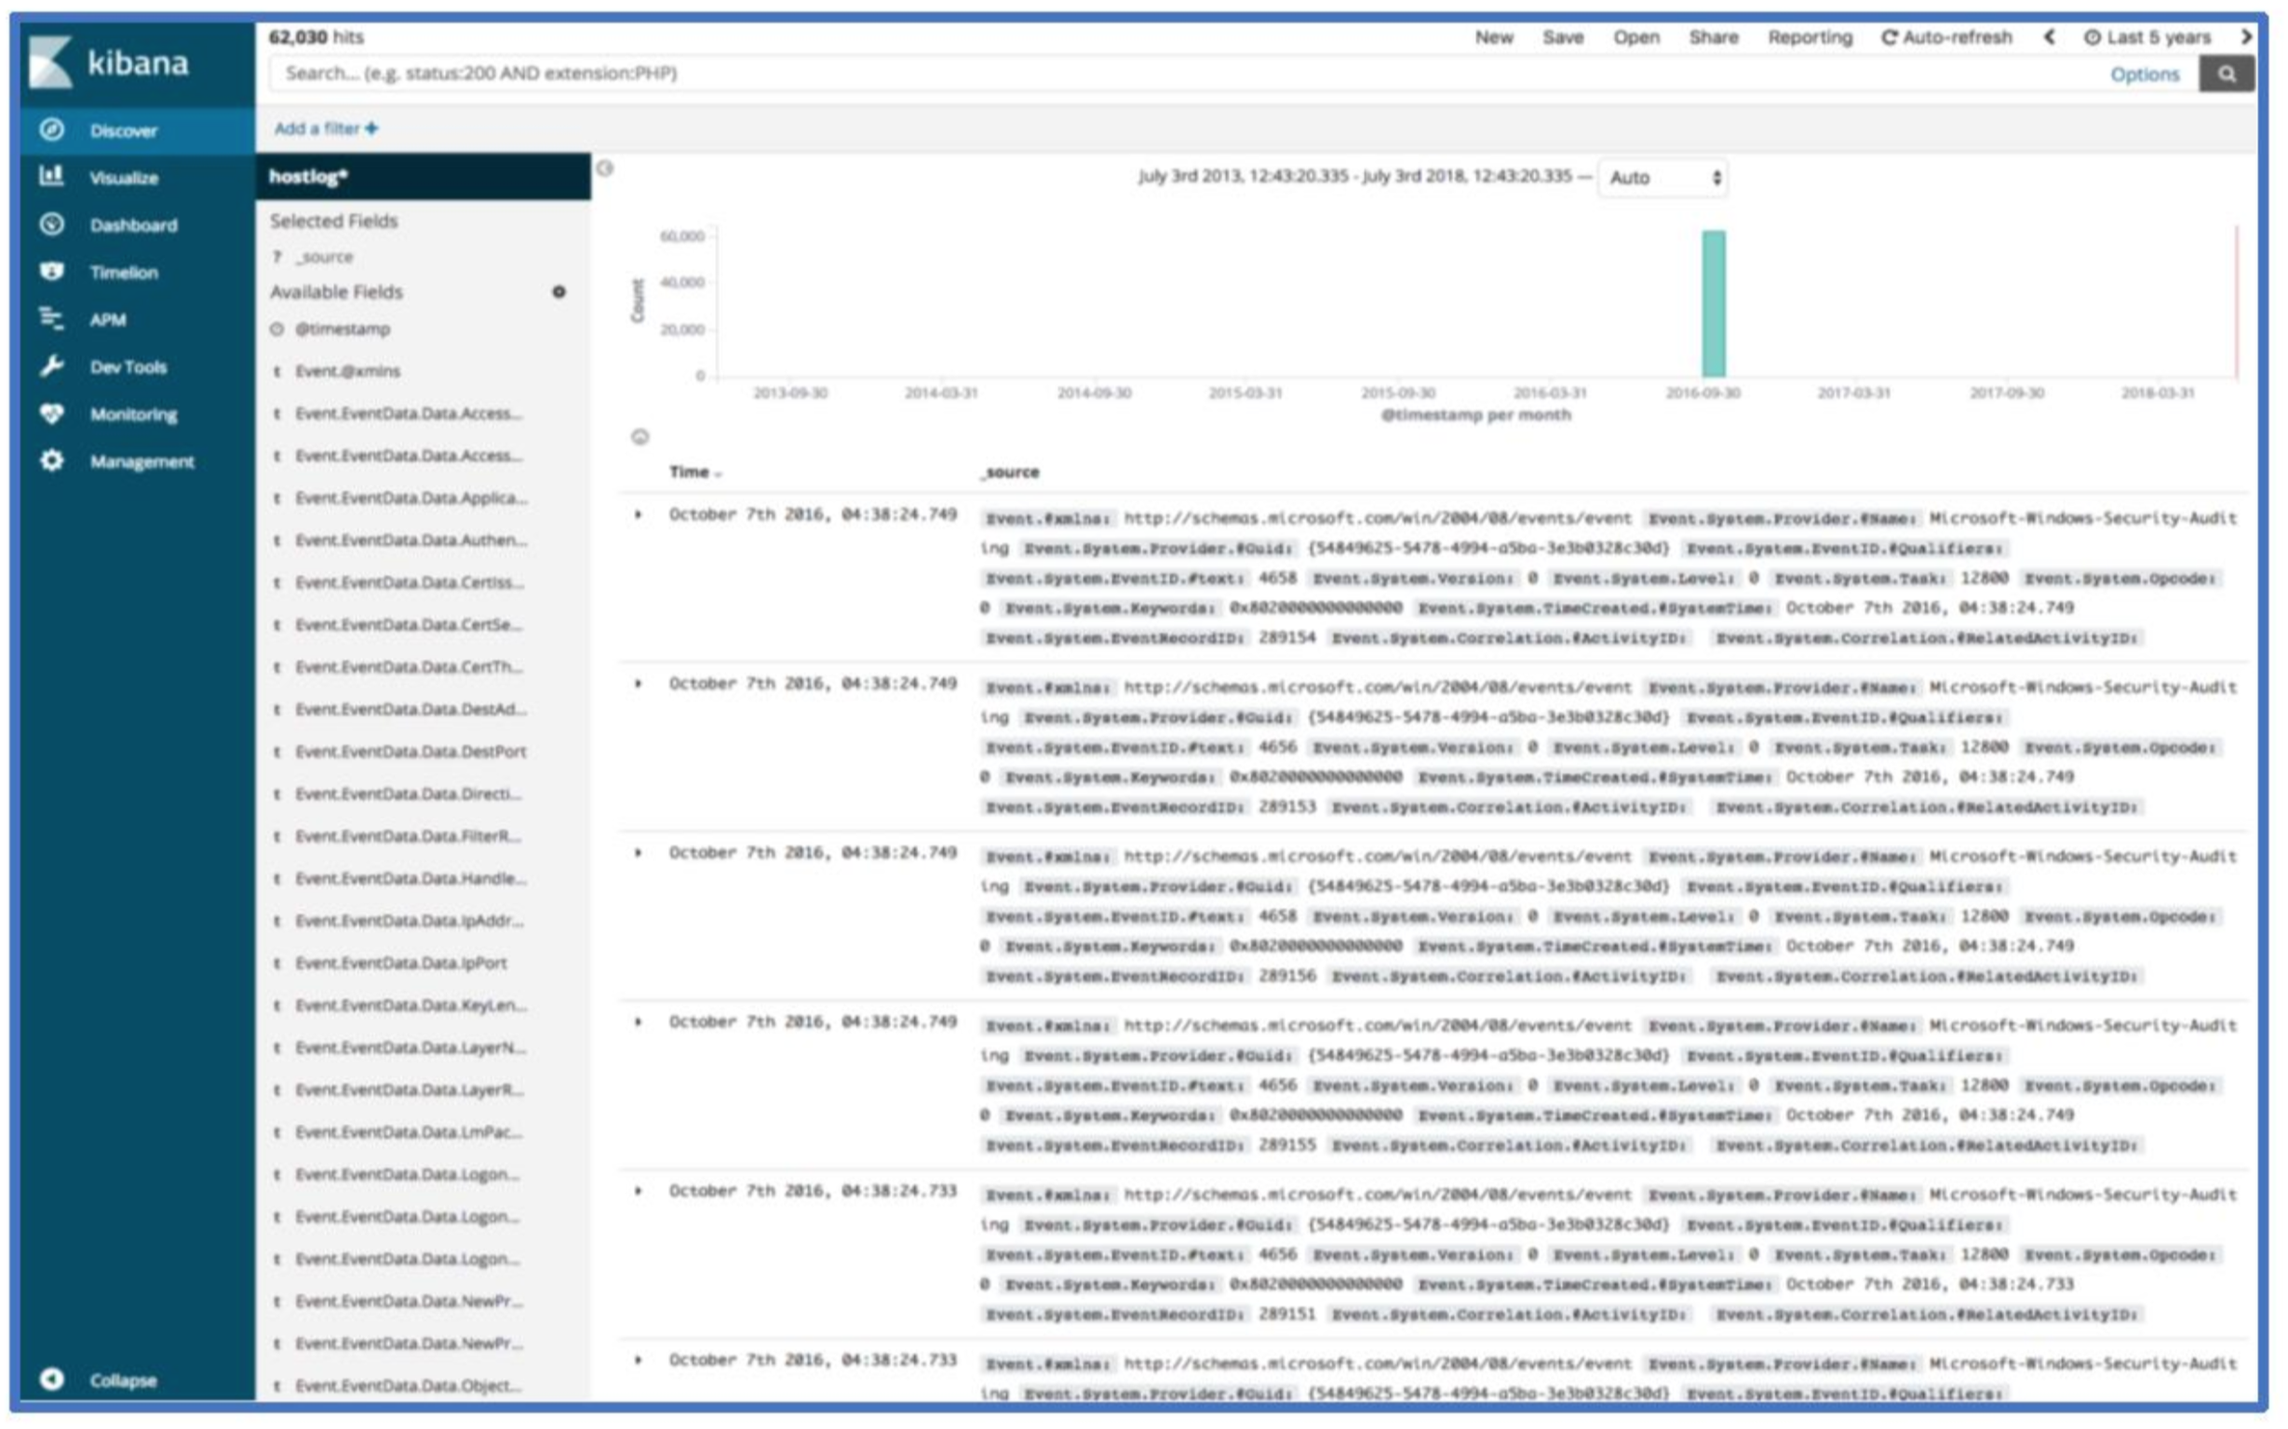Click New in top menu
The image size is (2288, 1429).
(x=1494, y=37)
